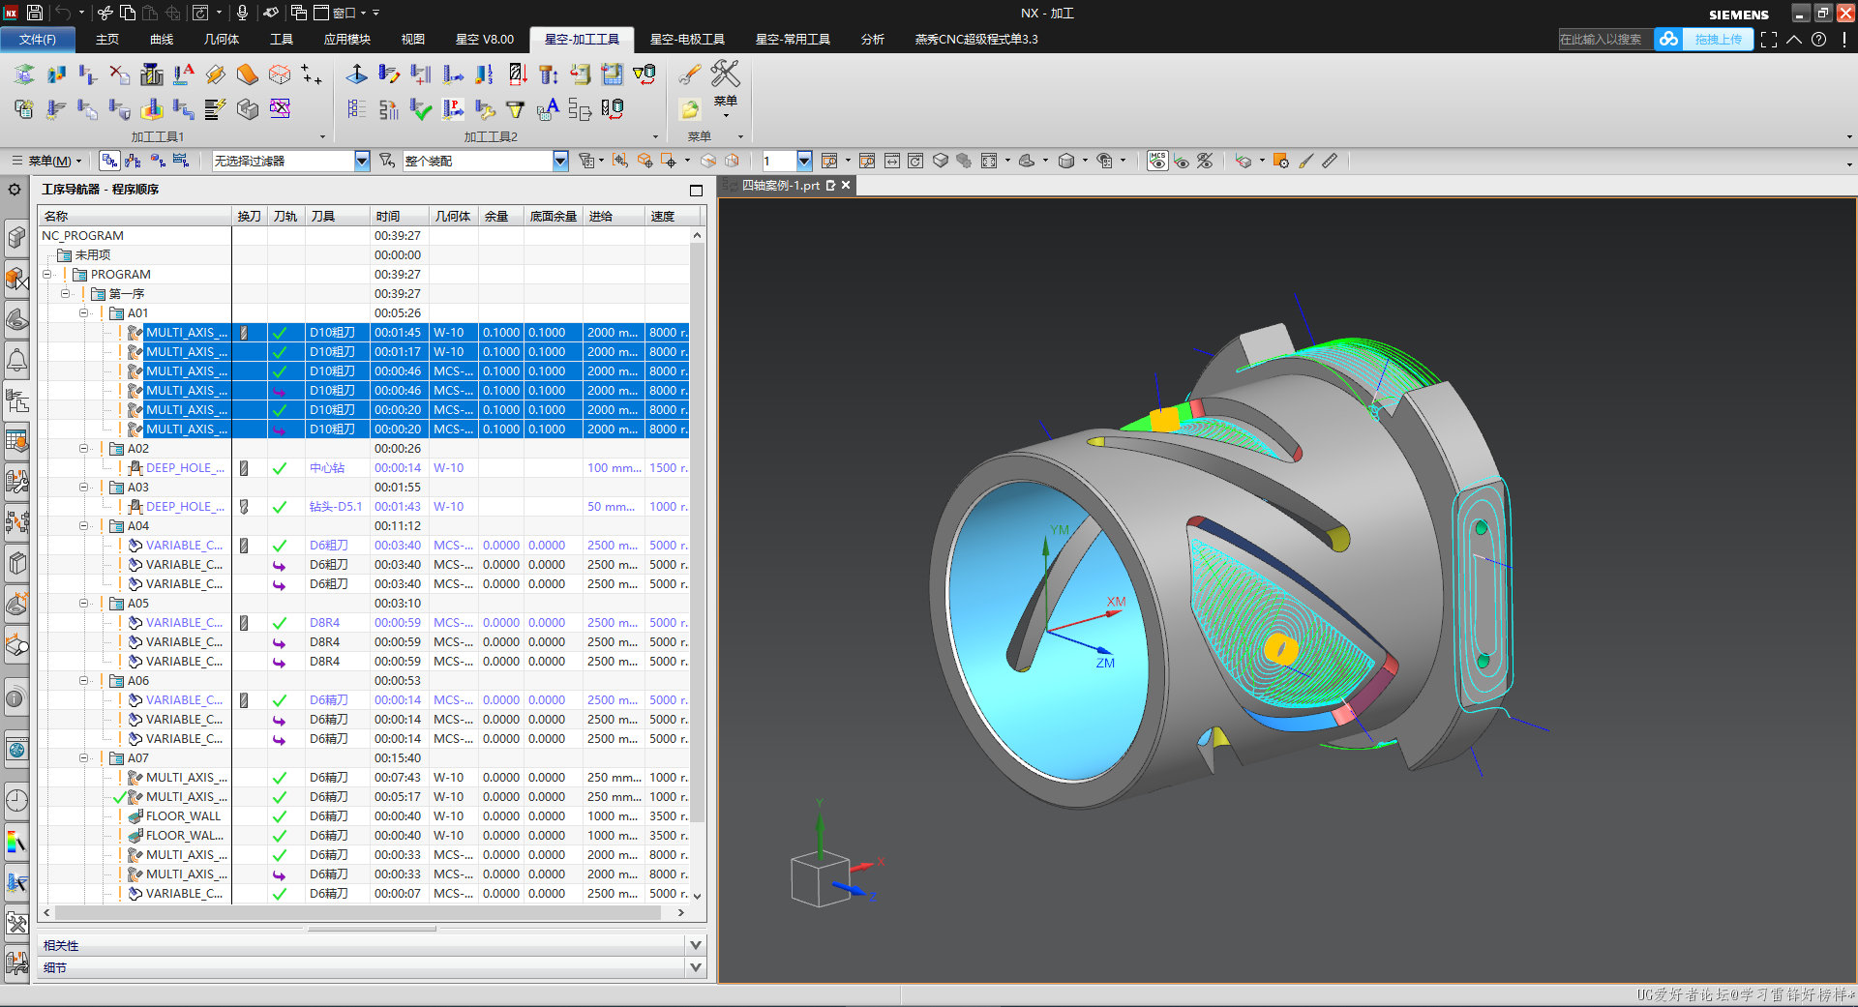Click the delete operation icon with red X
Screen dimensions: 1858x1007
pyautogui.click(x=120, y=74)
